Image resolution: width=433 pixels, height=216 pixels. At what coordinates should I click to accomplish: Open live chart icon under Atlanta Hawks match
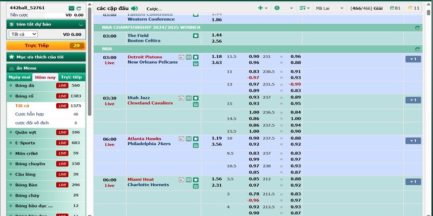coord(196,145)
